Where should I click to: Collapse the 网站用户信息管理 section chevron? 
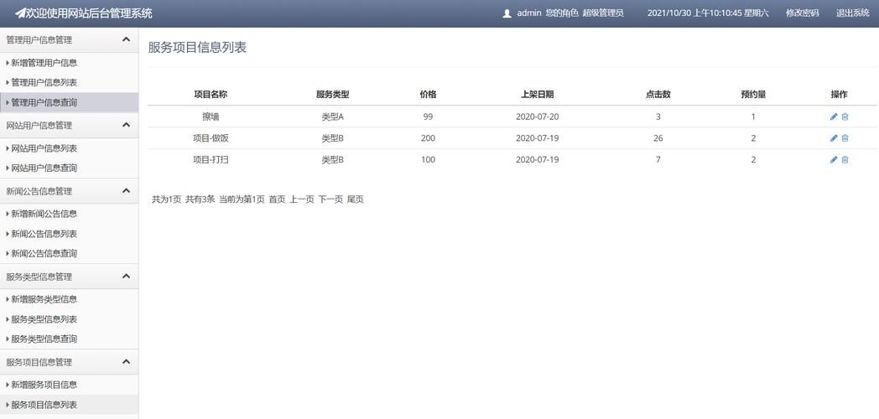(126, 125)
